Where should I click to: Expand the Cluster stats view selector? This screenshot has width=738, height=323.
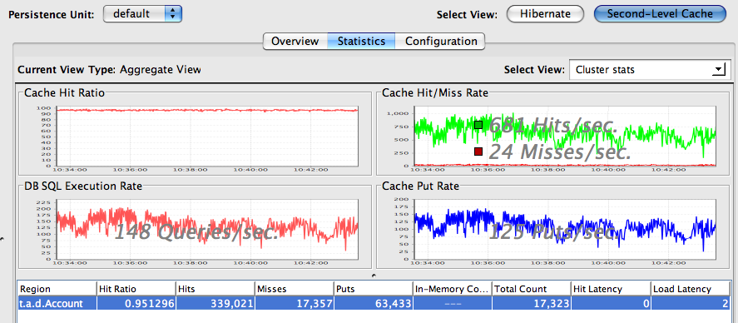650,70
